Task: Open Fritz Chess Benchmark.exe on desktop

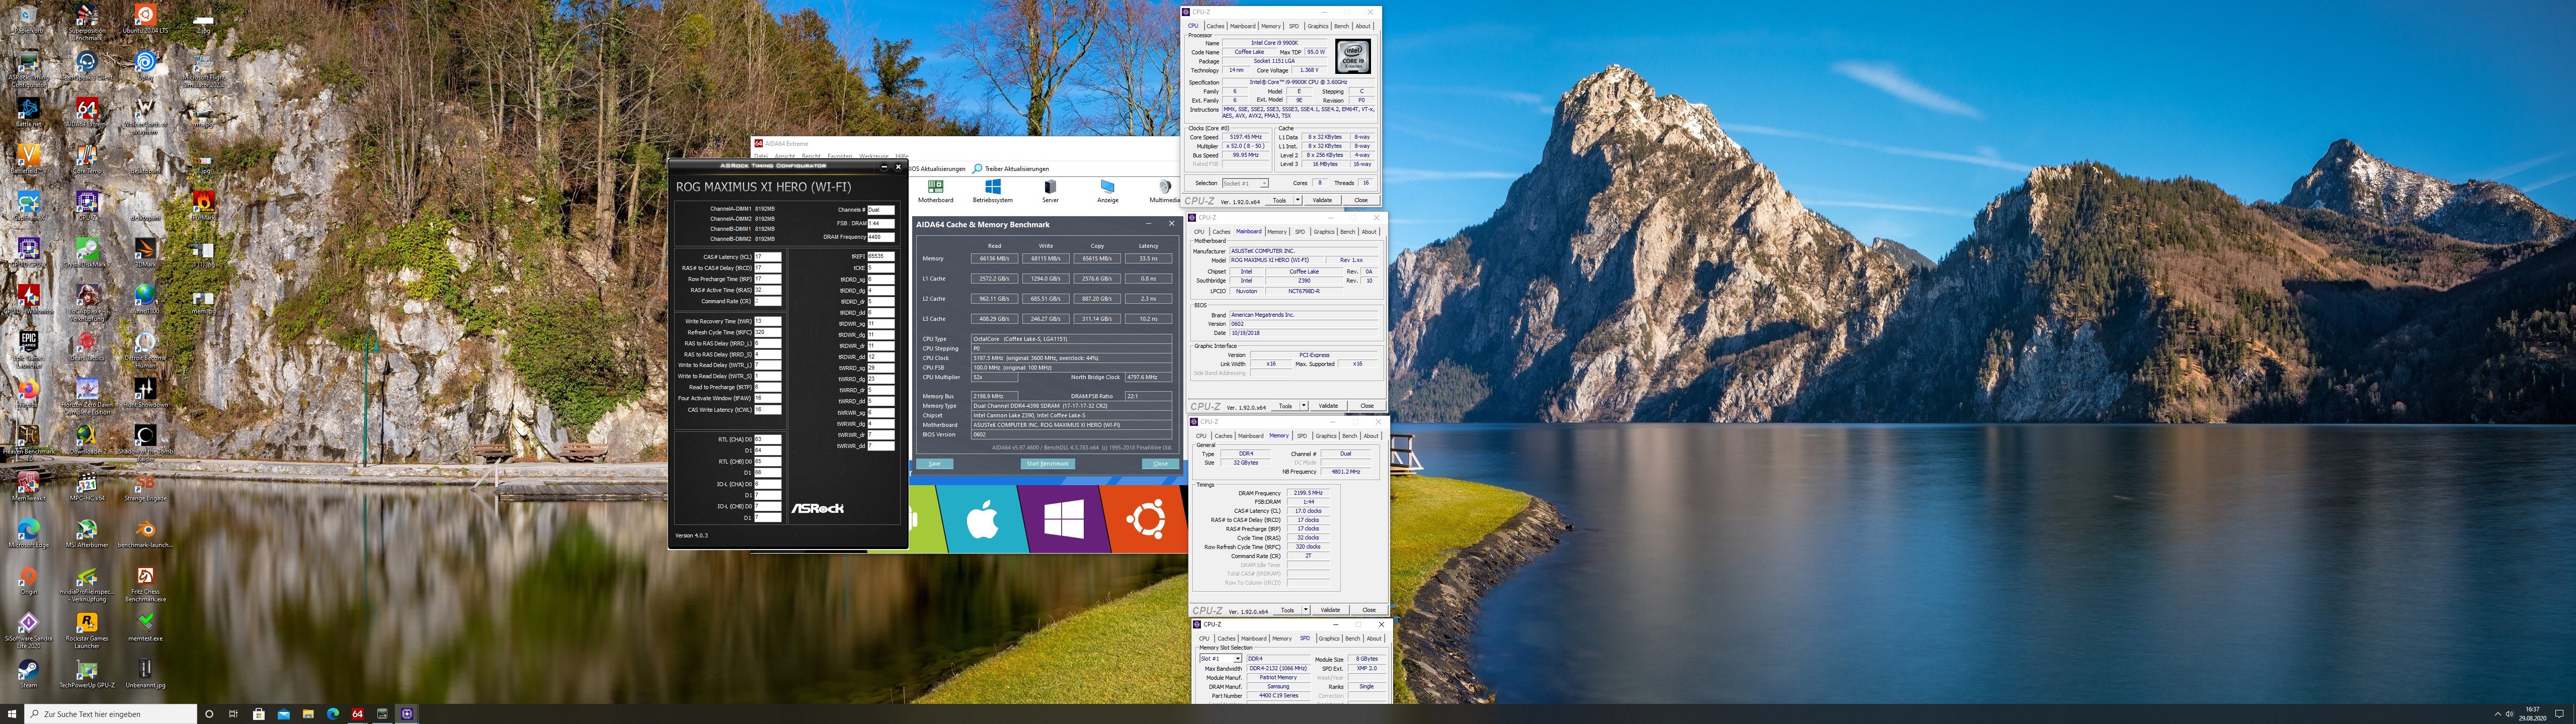Action: [145, 584]
